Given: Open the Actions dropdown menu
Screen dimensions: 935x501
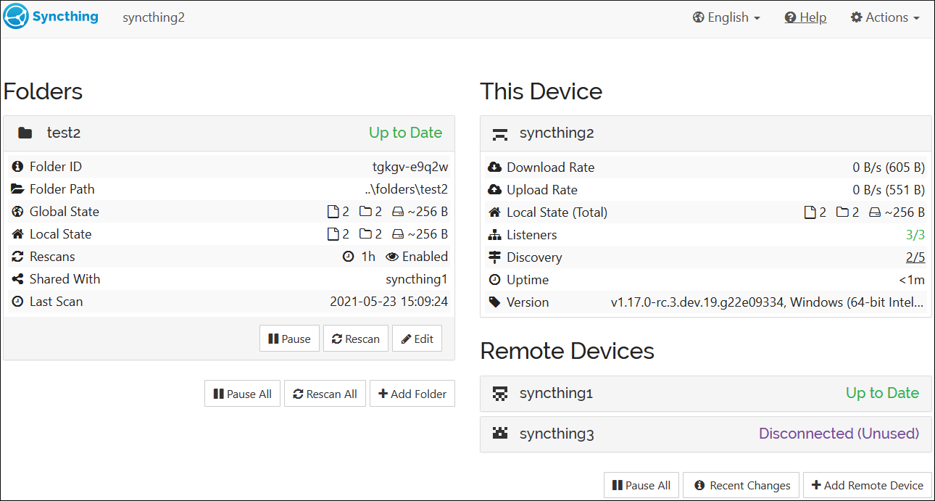Looking at the screenshot, I should coord(885,17).
